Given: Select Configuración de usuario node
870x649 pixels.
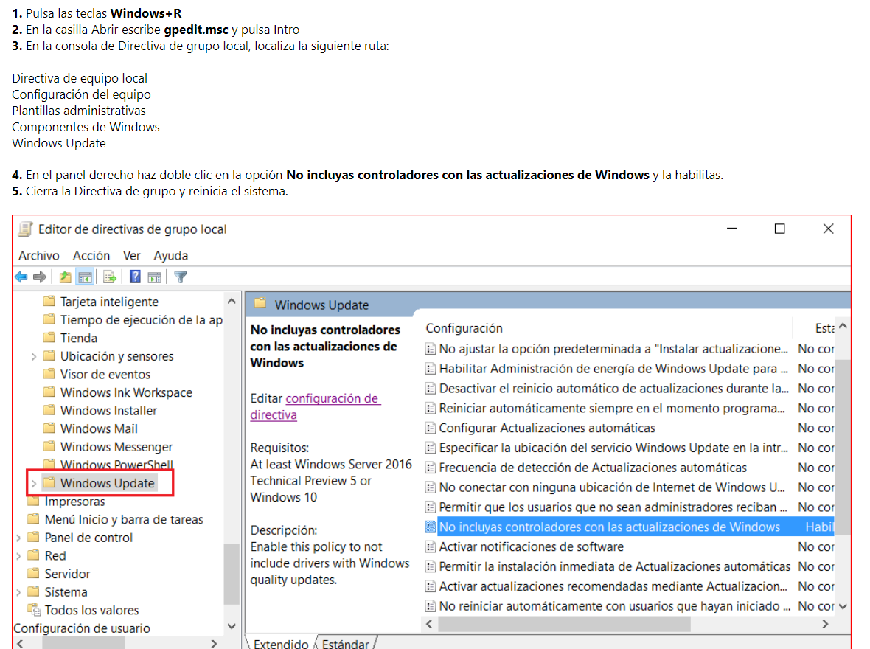Looking at the screenshot, I should point(82,628).
